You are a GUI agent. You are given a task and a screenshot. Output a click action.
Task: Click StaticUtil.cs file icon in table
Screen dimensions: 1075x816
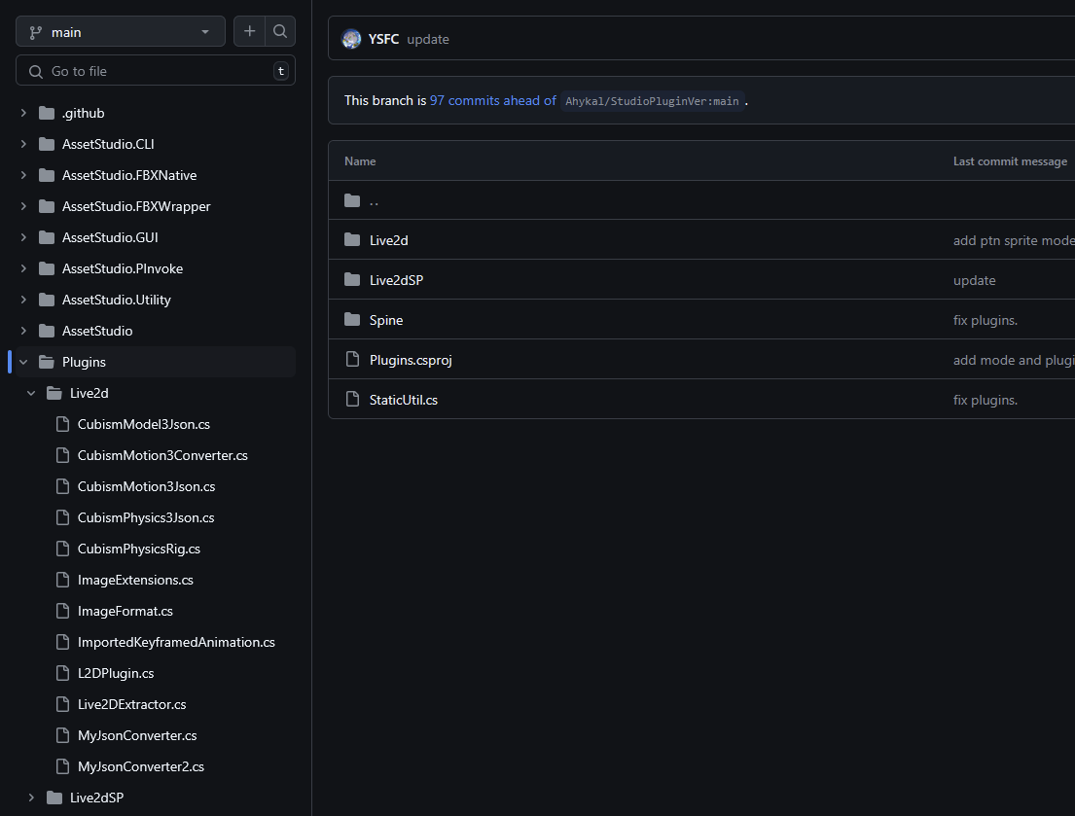click(352, 399)
